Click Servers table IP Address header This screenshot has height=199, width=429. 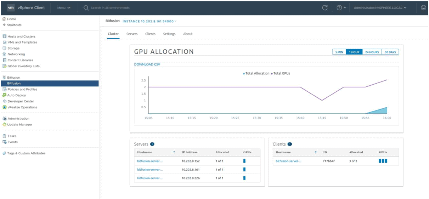coord(190,152)
